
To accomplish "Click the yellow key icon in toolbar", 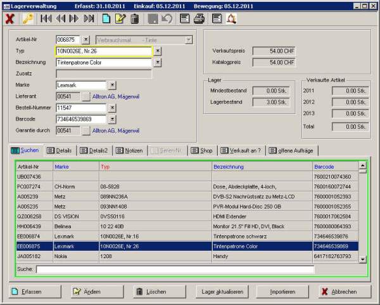I will click(27, 18).
